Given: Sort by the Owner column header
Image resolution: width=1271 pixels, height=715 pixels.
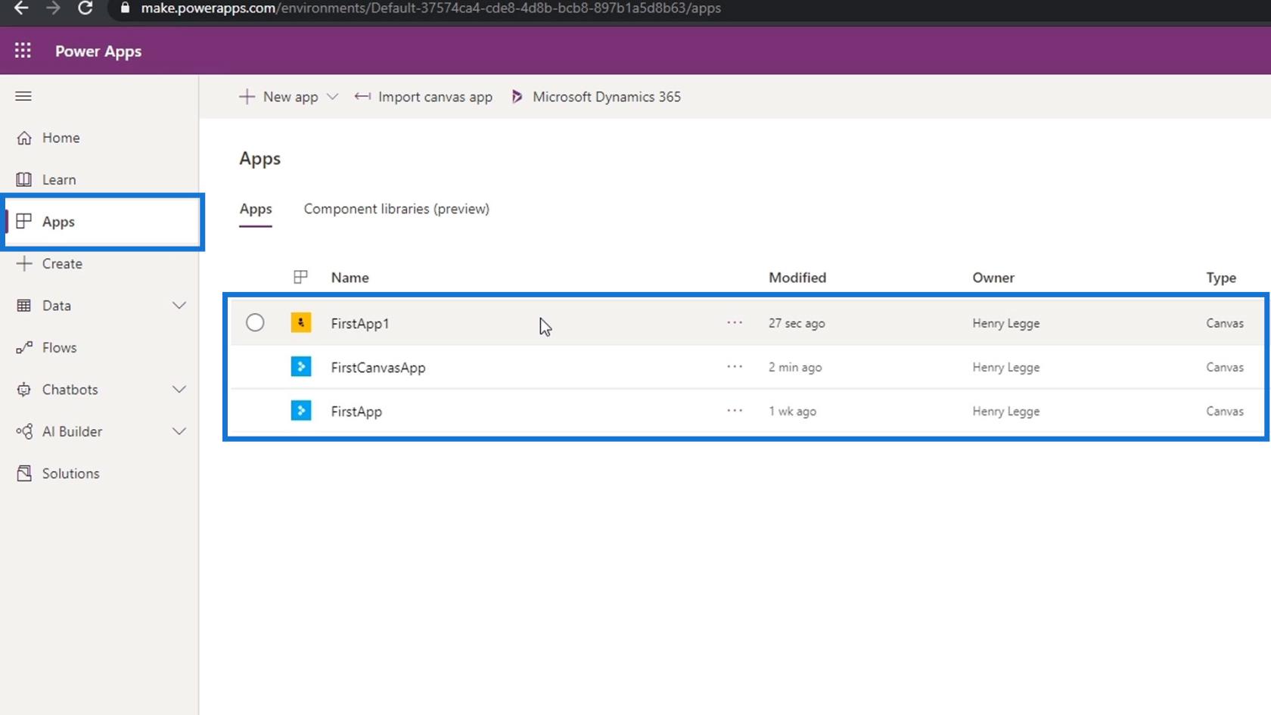Looking at the screenshot, I should pyautogui.click(x=993, y=278).
